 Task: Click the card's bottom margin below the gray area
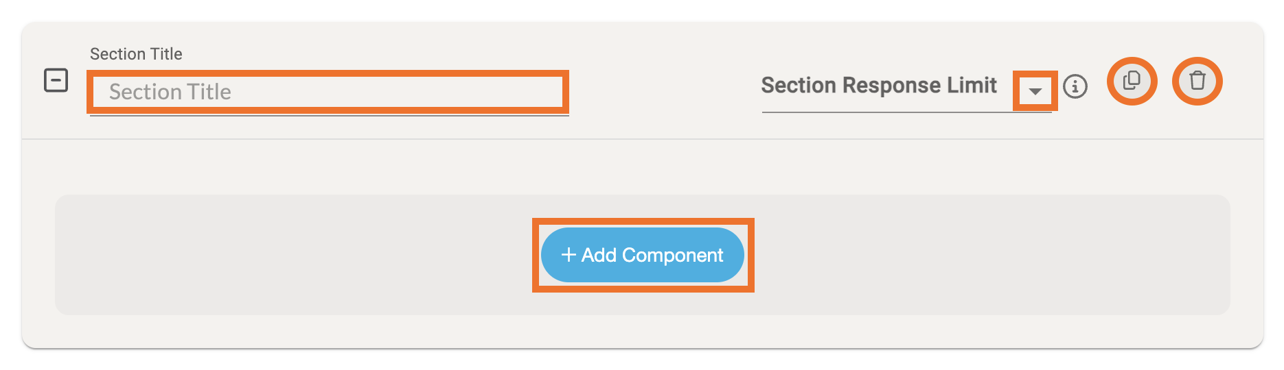pyautogui.click(x=642, y=332)
